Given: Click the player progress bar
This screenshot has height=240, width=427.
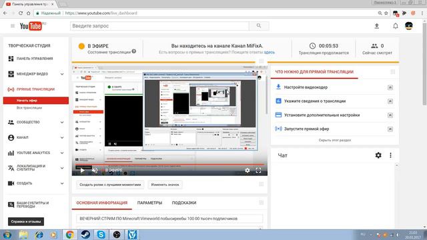Looking at the screenshot, I should coord(169,165).
